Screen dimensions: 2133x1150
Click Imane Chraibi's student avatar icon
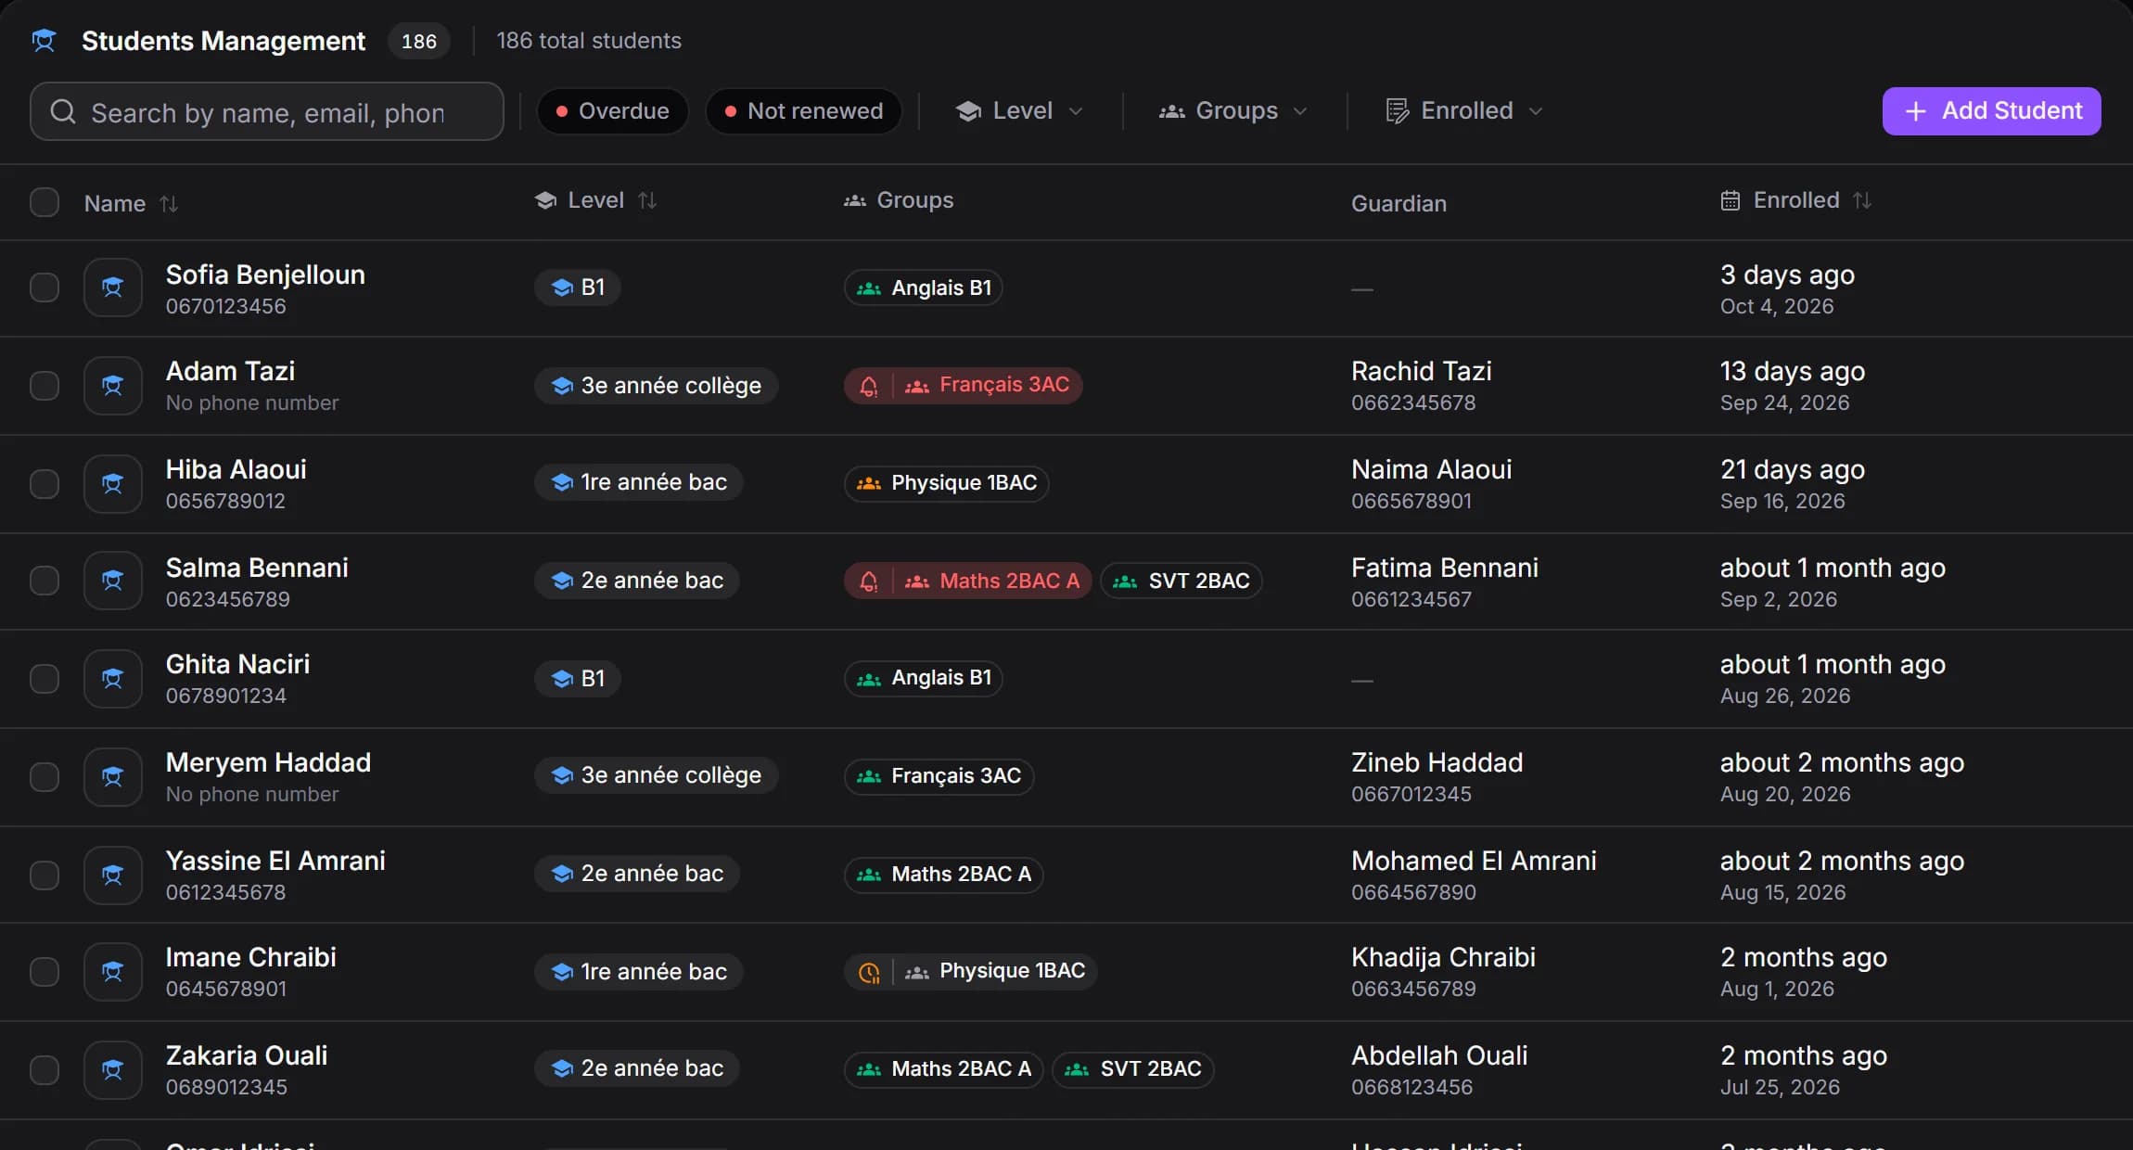tap(112, 972)
